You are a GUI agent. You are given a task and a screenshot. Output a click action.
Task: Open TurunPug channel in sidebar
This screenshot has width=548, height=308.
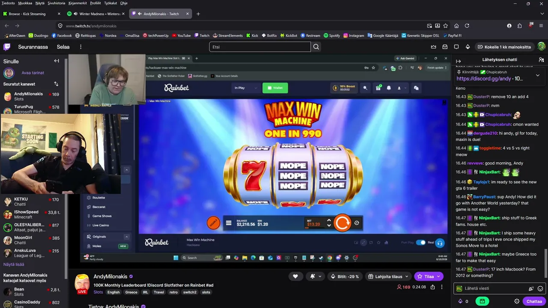click(x=33, y=109)
